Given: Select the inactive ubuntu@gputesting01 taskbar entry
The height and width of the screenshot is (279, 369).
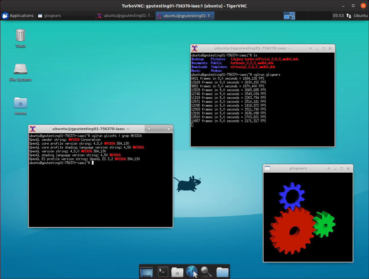Looking at the screenshot, I should click(x=125, y=15).
